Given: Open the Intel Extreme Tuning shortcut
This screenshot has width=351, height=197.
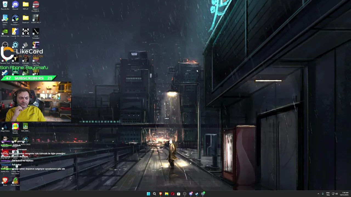Looking at the screenshot, I should point(5,20).
